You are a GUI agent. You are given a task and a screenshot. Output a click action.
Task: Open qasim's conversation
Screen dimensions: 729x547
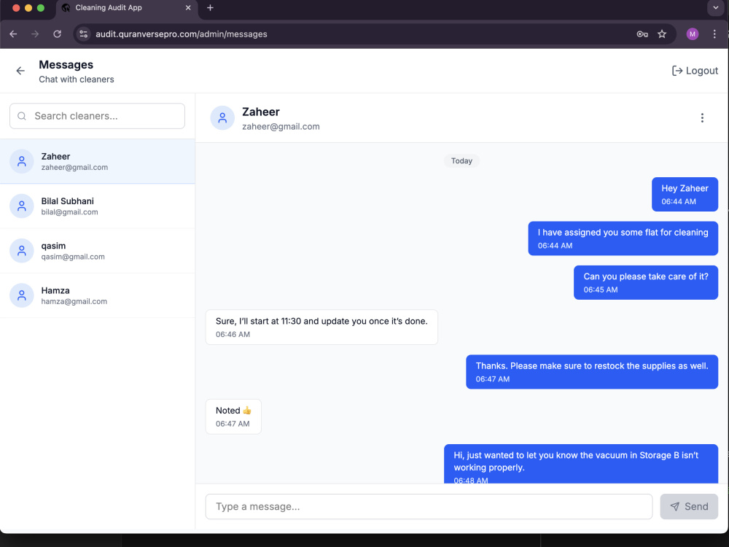97,251
